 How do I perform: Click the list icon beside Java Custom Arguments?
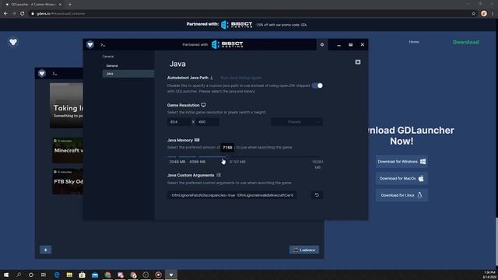pos(219,175)
